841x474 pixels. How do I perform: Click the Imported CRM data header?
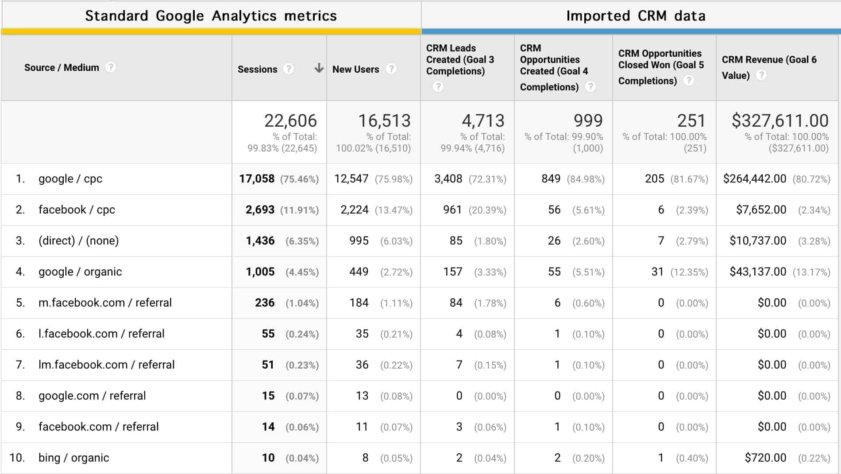pos(636,15)
